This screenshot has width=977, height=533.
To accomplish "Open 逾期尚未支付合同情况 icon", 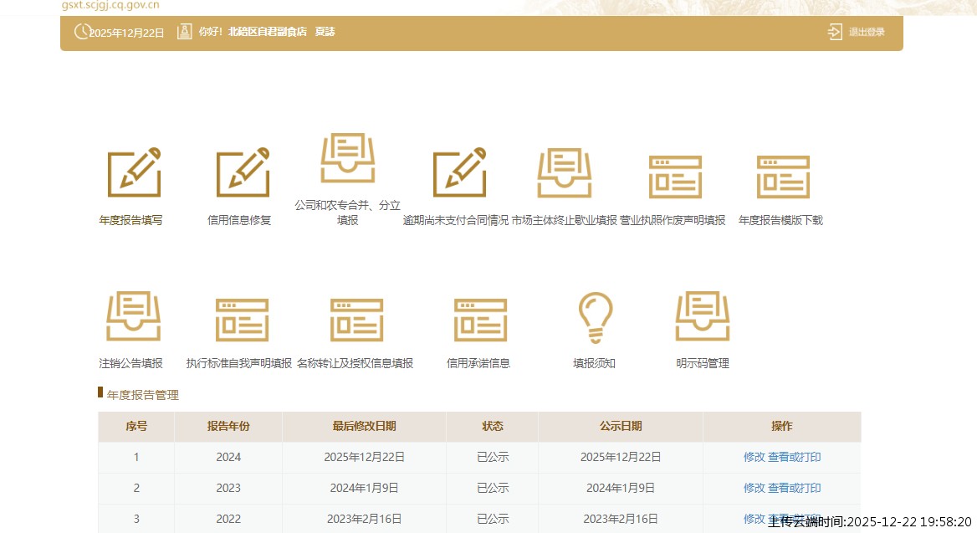I will (x=458, y=173).
